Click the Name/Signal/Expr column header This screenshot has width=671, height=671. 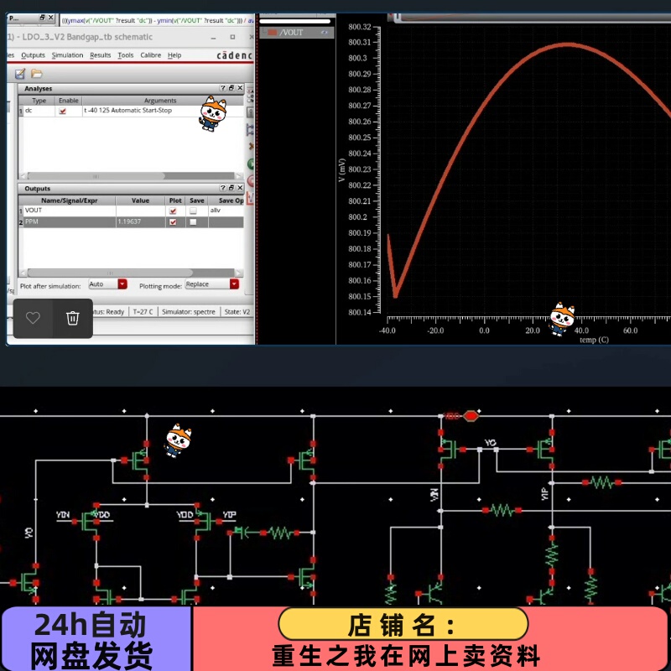(70, 200)
